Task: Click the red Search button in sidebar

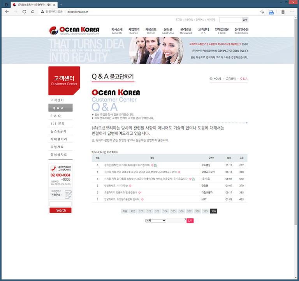Action: click(60, 211)
